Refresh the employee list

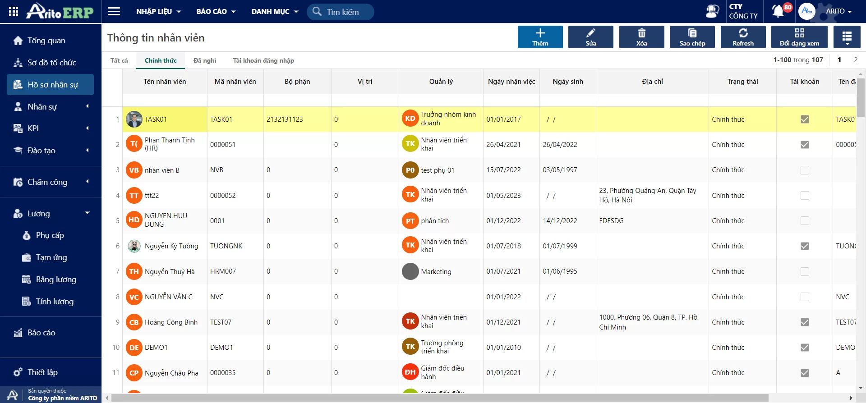click(743, 37)
